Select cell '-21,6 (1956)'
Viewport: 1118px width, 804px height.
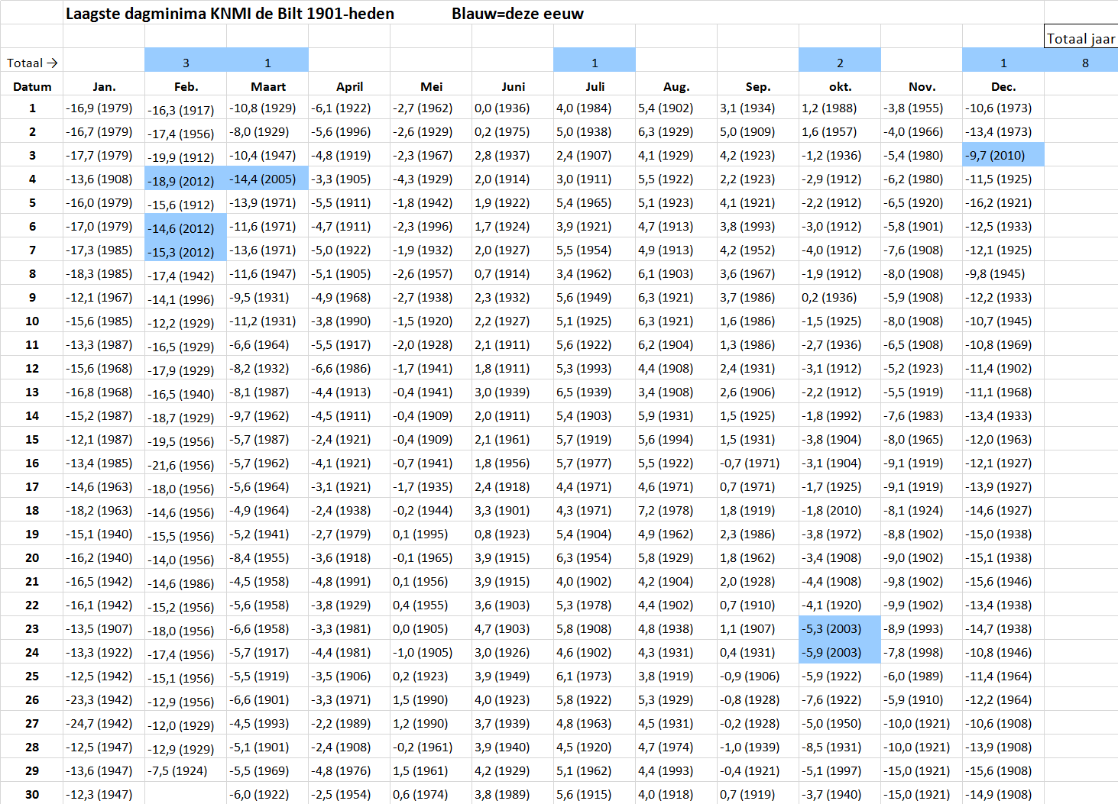coord(186,464)
